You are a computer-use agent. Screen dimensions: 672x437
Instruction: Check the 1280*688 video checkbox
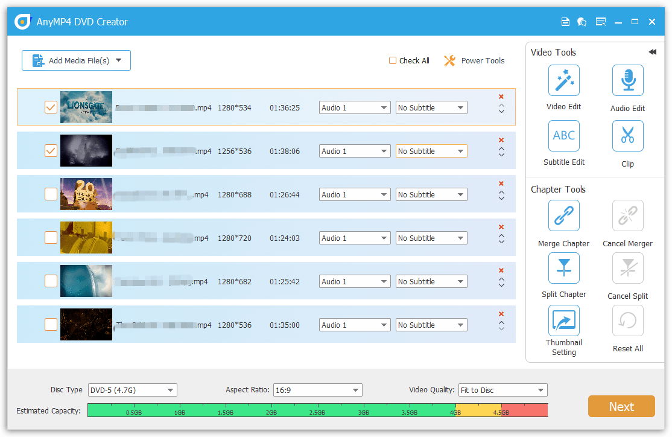(x=51, y=194)
